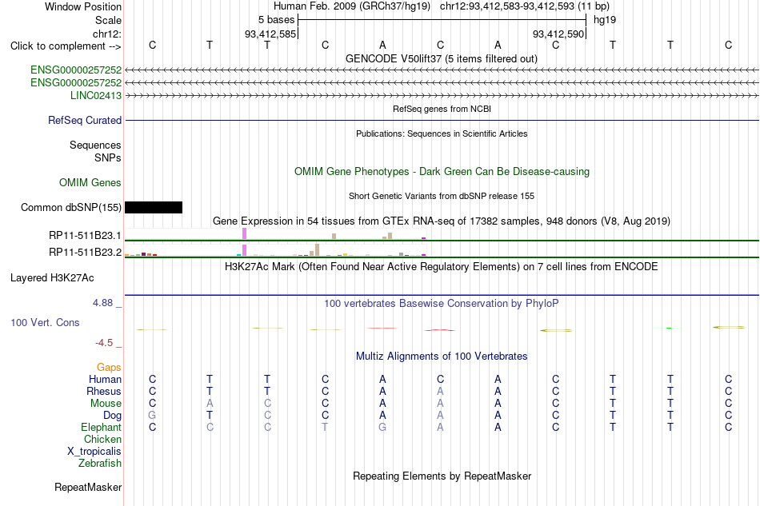Select the X_tropicalis row label
The image size is (760, 506).
pyautogui.click(x=94, y=452)
